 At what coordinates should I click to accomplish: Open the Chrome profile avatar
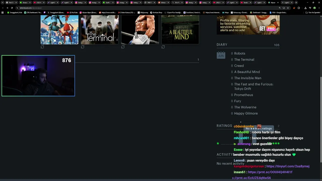click(314, 8)
